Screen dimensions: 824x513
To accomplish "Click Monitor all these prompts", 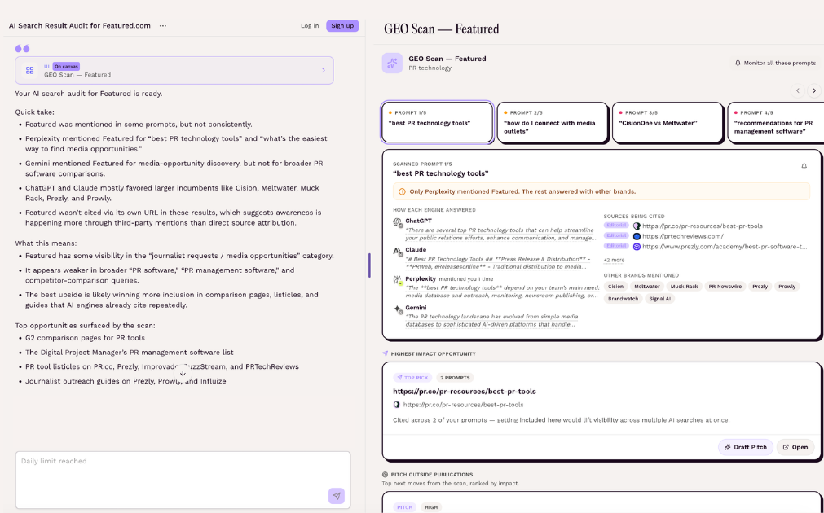I will 775,63.
